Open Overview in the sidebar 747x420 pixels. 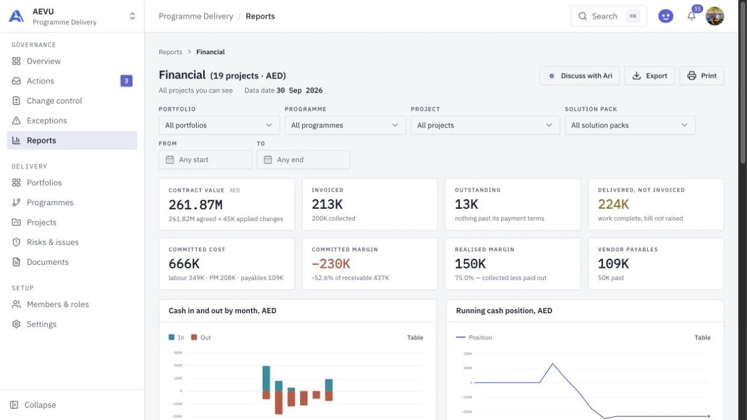[72, 61]
